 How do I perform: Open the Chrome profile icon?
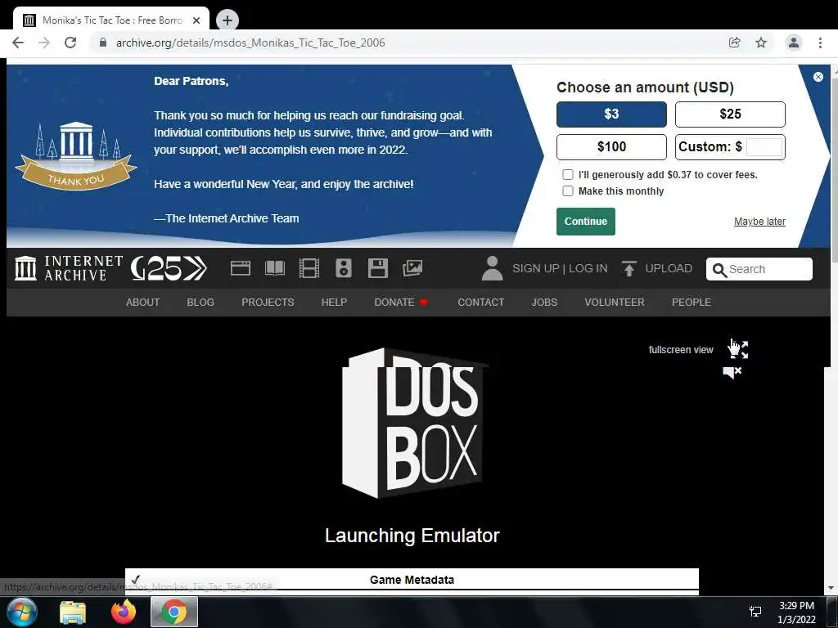pos(794,43)
